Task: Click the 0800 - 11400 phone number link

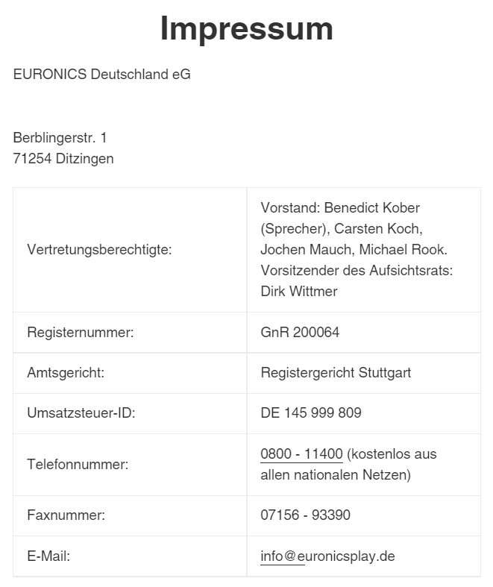Action: point(301,454)
